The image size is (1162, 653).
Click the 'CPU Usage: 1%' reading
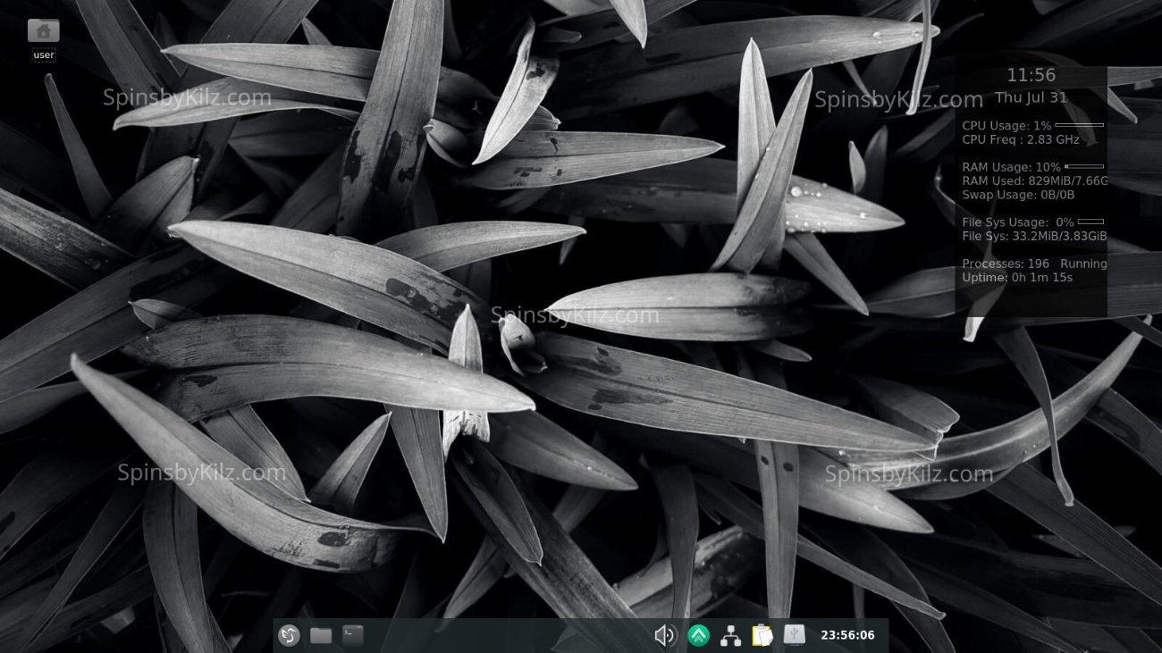click(1006, 126)
